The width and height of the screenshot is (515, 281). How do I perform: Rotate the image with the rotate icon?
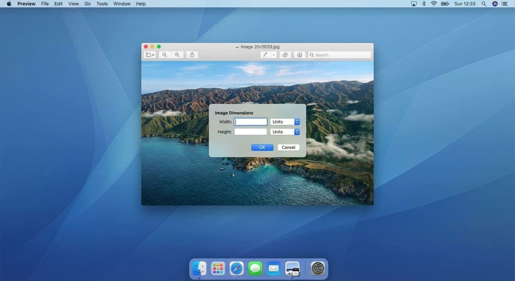(285, 54)
